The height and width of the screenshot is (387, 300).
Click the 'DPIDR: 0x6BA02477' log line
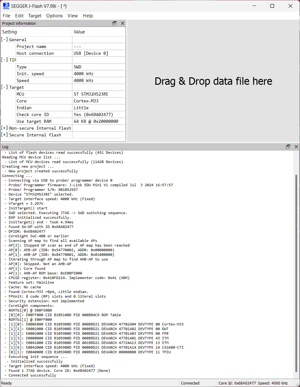25,231
